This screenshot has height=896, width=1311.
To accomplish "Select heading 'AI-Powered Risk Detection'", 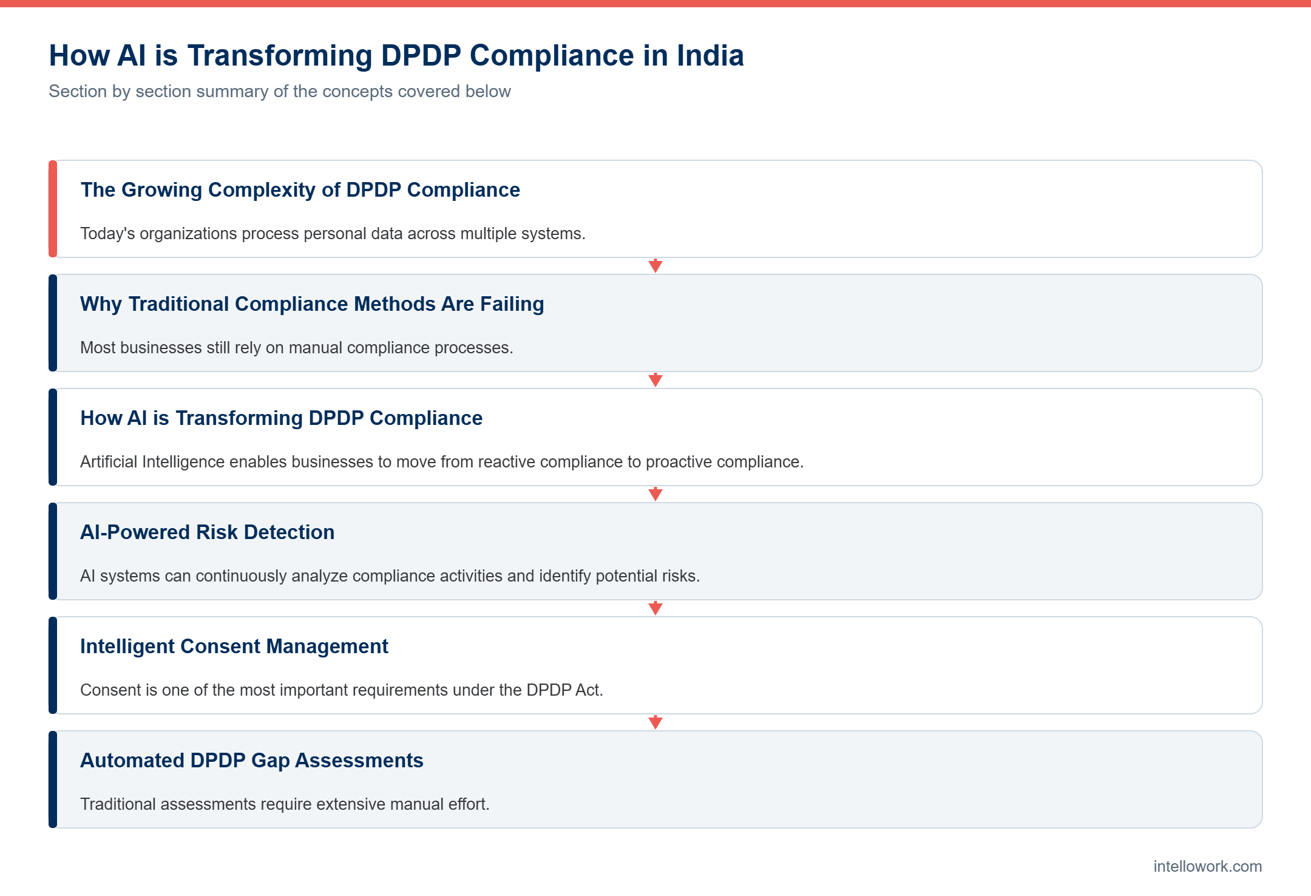I will tap(208, 532).
